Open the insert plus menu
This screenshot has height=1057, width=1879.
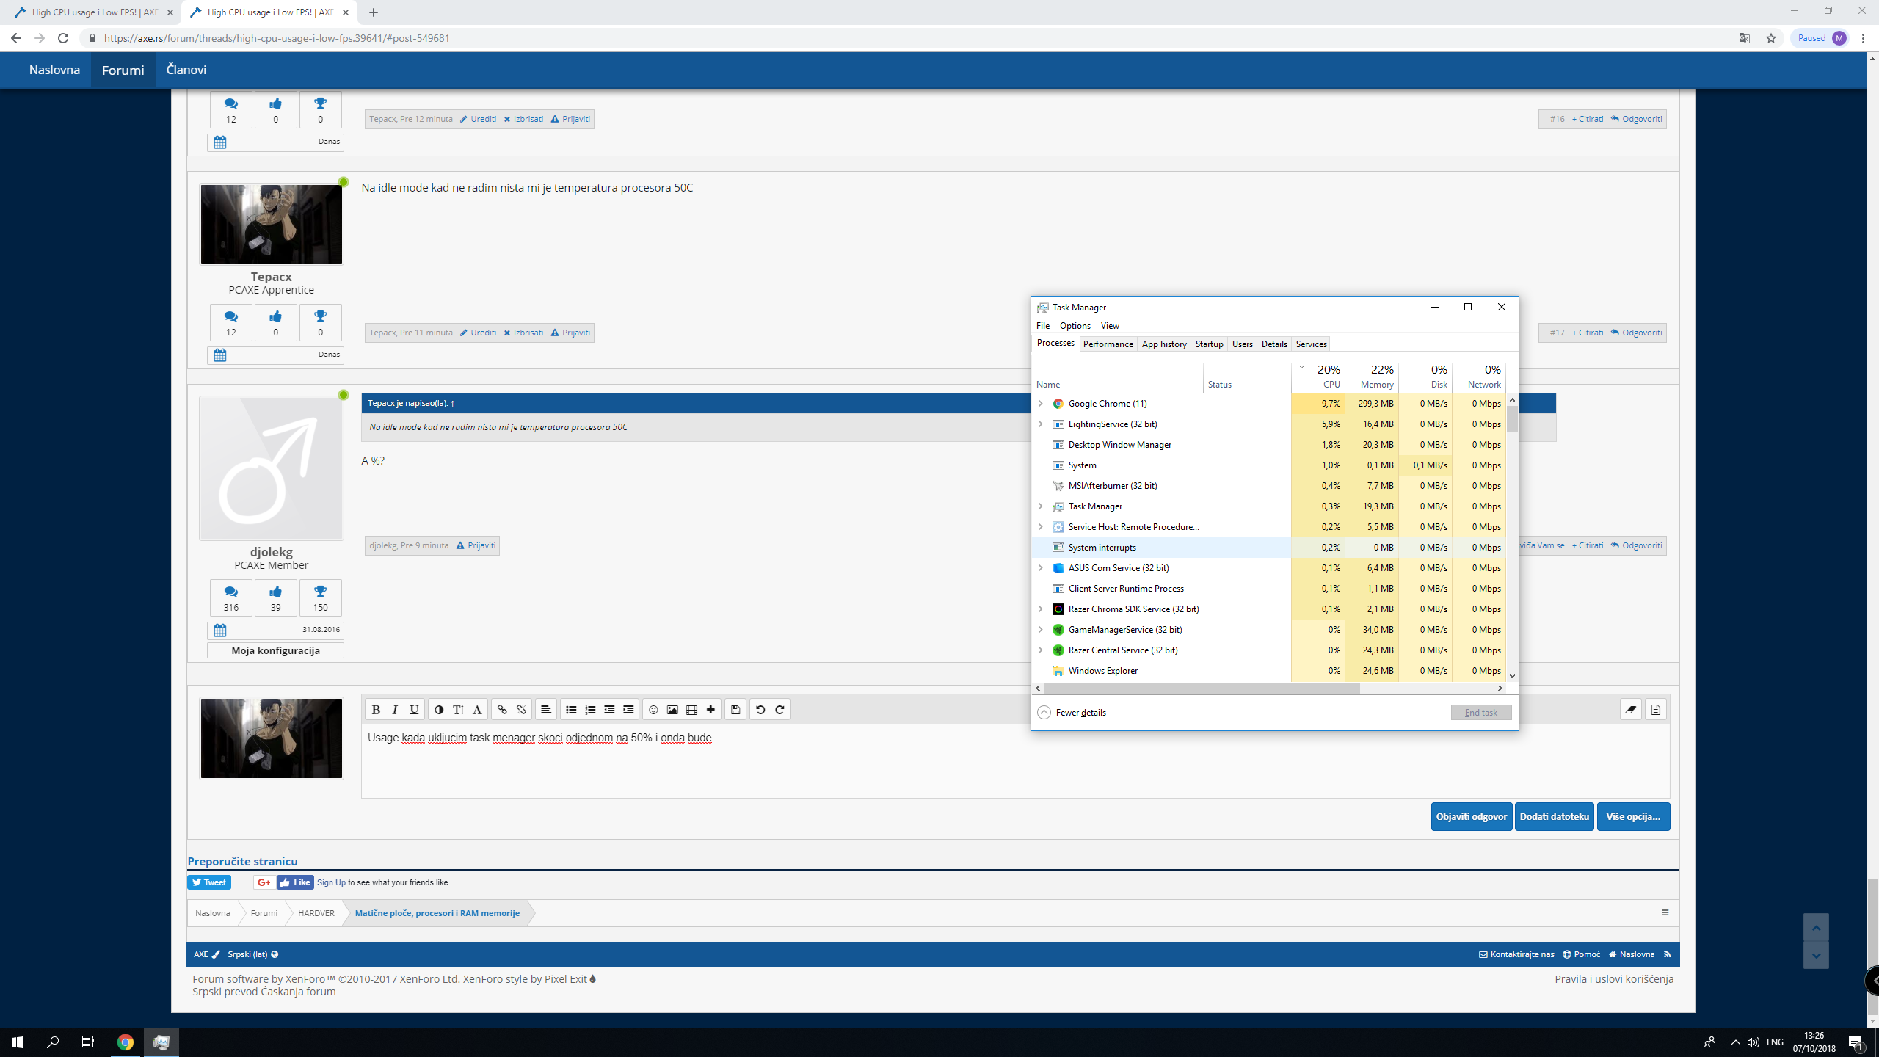(710, 710)
